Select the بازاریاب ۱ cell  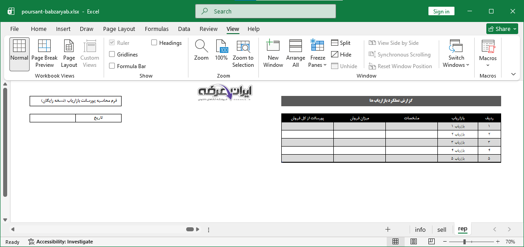(458, 126)
